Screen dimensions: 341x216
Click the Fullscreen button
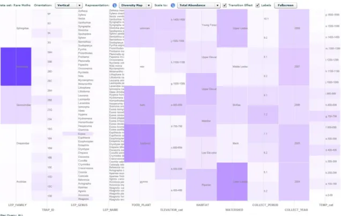tap(286, 5)
